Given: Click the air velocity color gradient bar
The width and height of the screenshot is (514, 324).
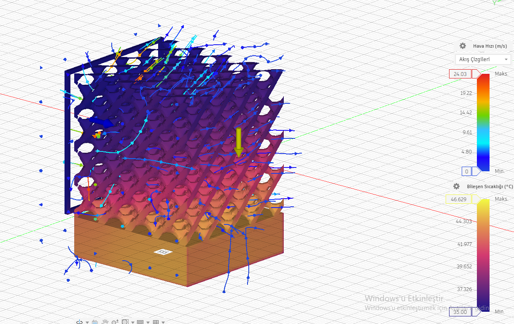Looking at the screenshot, I should click(x=482, y=122).
